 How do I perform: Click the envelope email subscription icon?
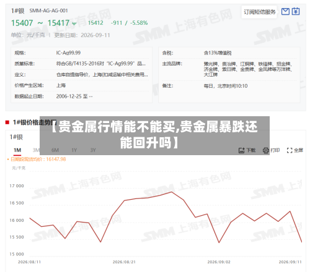pos(285,12)
